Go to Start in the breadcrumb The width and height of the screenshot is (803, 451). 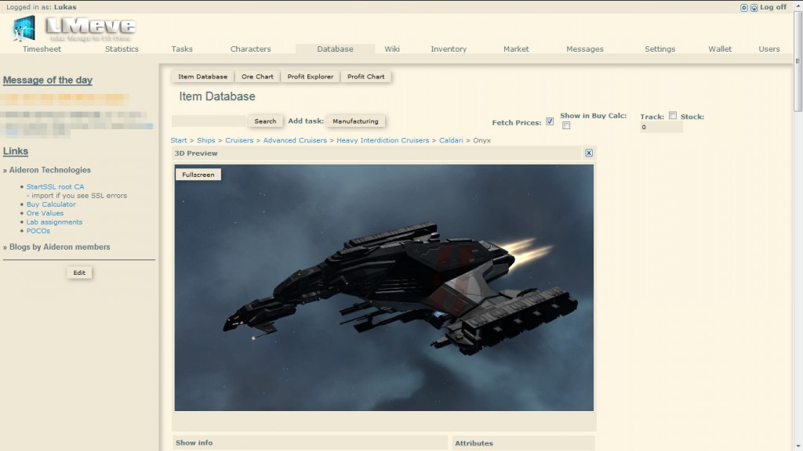point(179,140)
